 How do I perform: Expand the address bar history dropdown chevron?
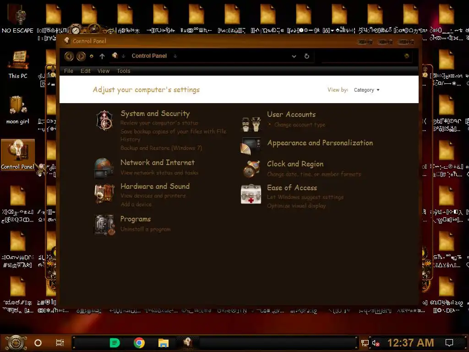coord(294,56)
